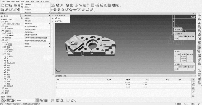Open the 测量 menu in the menu bar
This screenshot has width=202, height=105.
point(27,2)
